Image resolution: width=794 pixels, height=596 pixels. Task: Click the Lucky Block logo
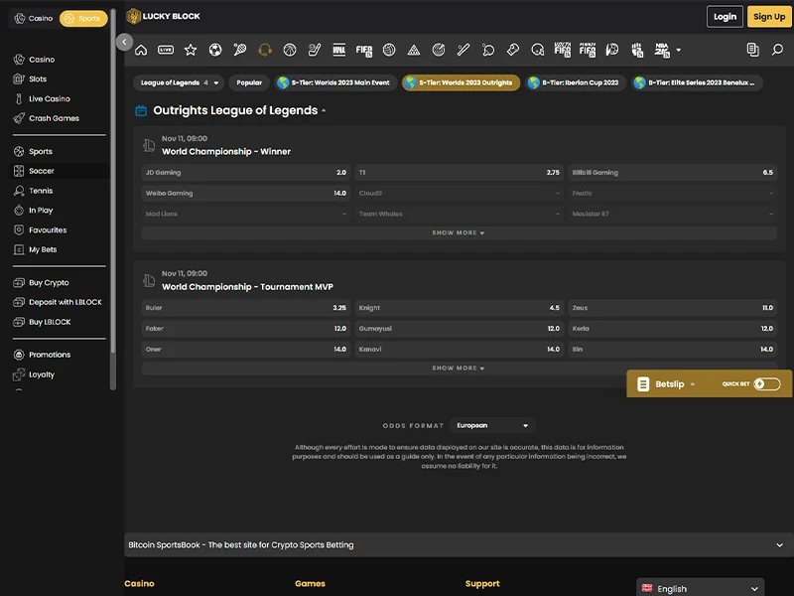[163, 16]
